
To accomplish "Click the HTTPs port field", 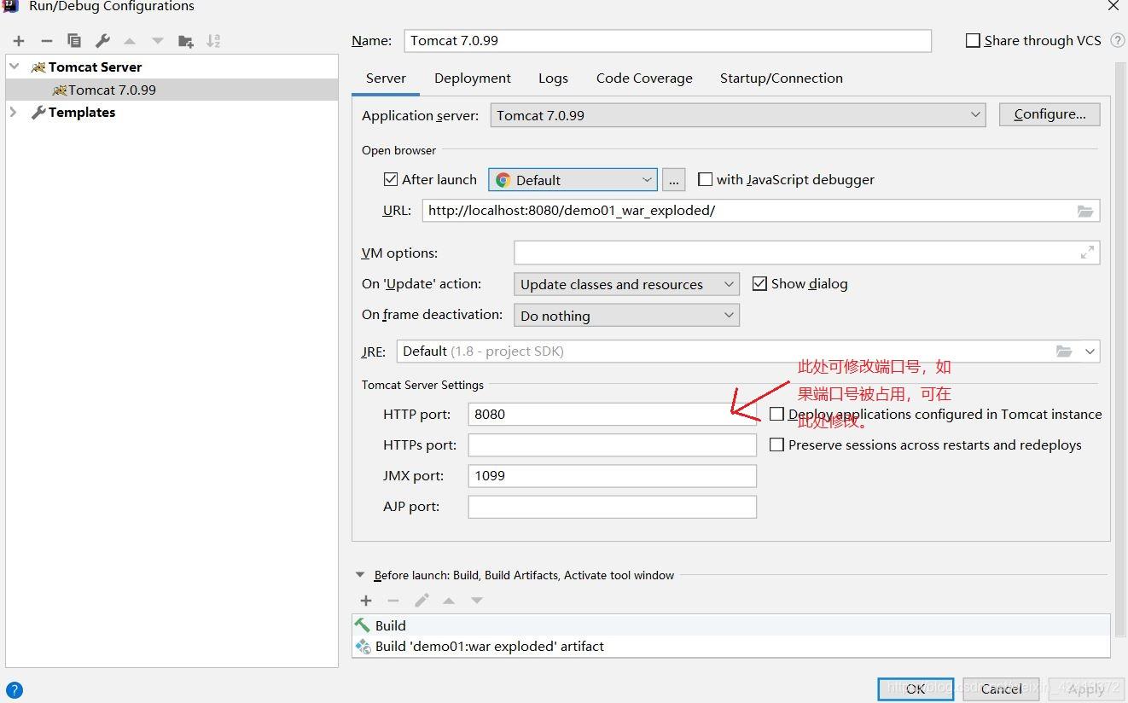I will (612, 444).
